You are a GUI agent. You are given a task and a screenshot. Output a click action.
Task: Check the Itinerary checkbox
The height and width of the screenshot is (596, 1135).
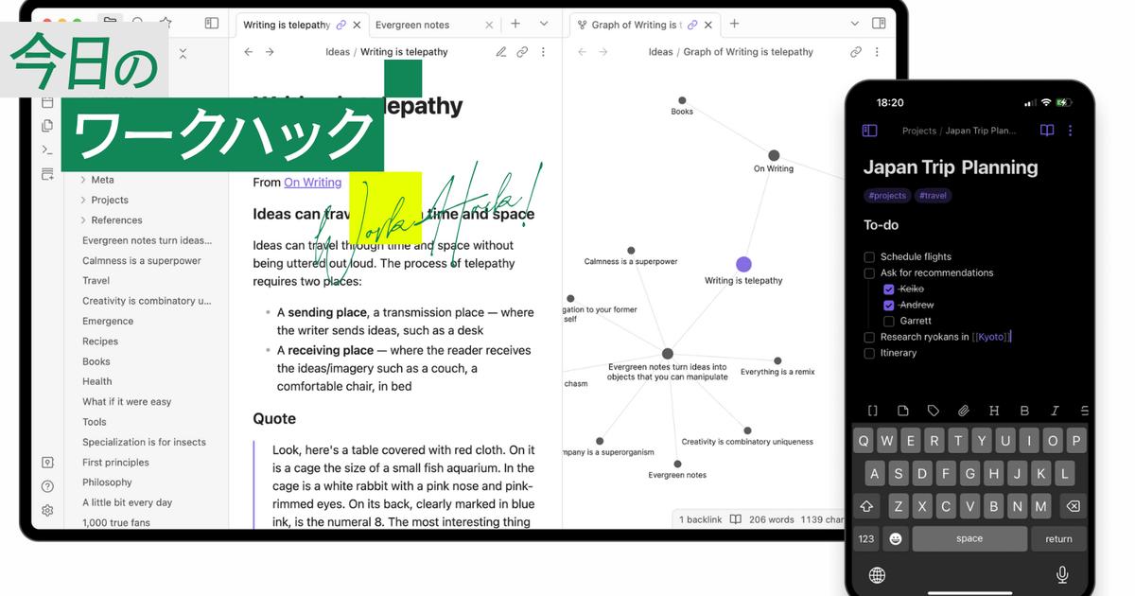pyautogui.click(x=869, y=353)
